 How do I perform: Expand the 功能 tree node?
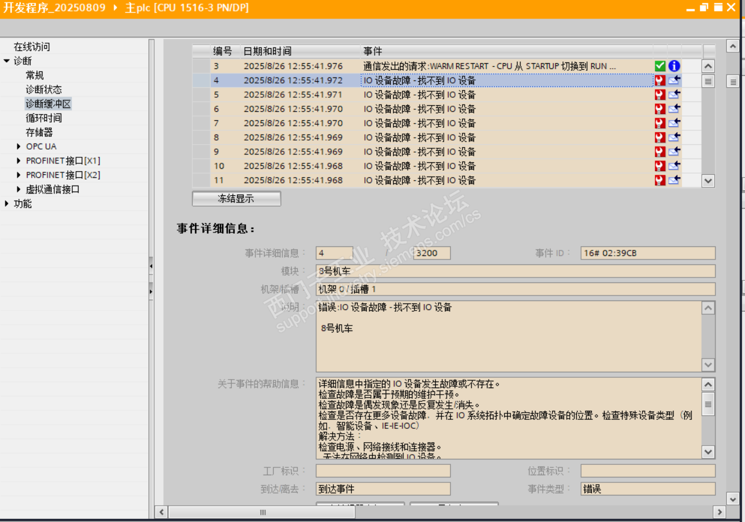7,204
